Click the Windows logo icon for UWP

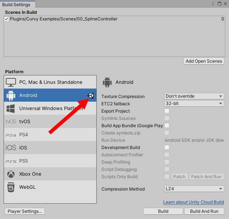(11, 109)
